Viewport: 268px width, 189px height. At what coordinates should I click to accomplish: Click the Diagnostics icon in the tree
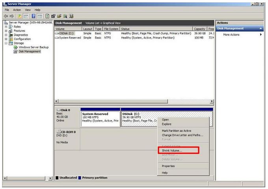click(11, 35)
